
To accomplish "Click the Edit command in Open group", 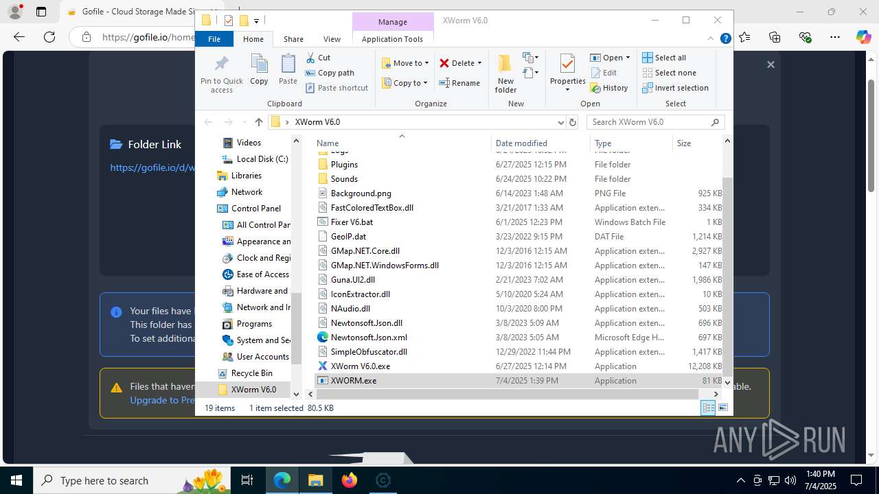I will (x=603, y=73).
